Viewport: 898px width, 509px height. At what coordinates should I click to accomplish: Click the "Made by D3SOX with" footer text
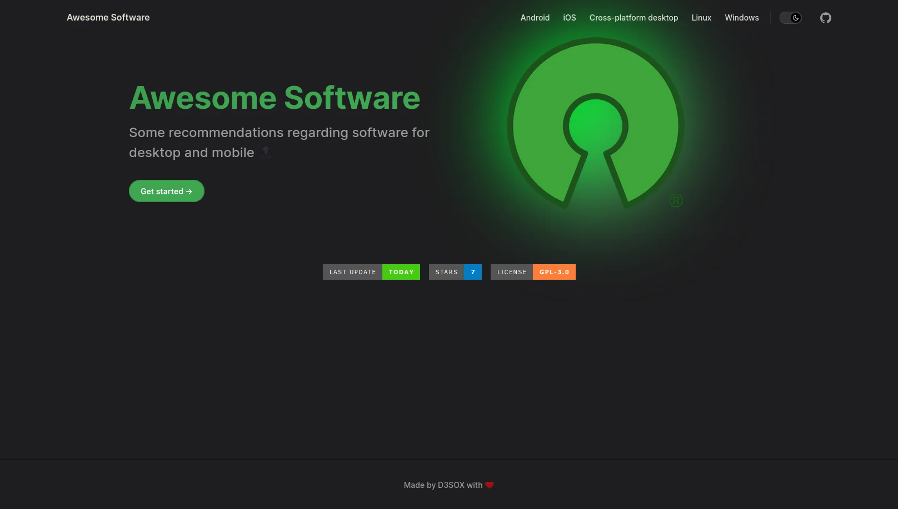point(443,485)
